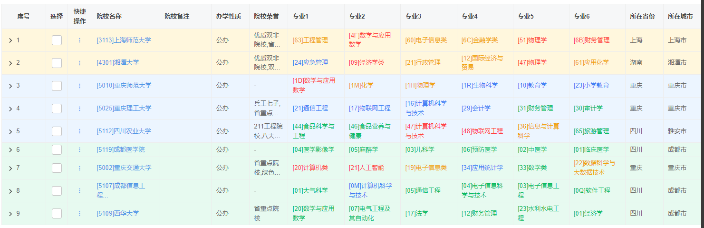Click the 所在城市 column header

tap(680, 17)
